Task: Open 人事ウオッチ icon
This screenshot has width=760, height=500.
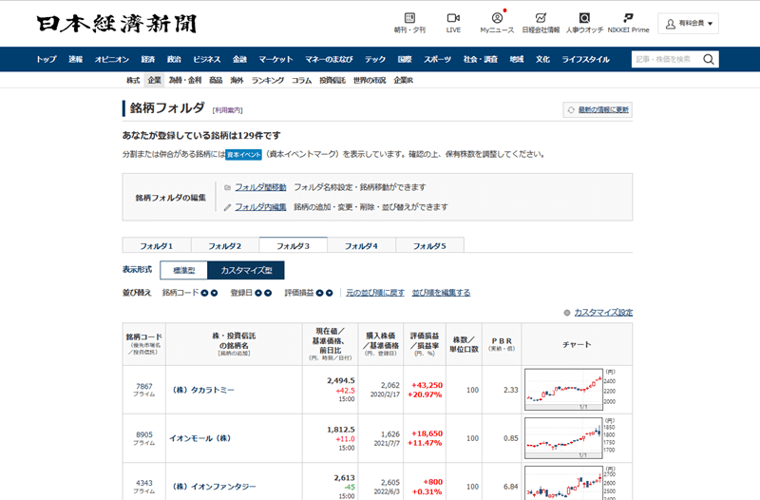Action: (584, 19)
